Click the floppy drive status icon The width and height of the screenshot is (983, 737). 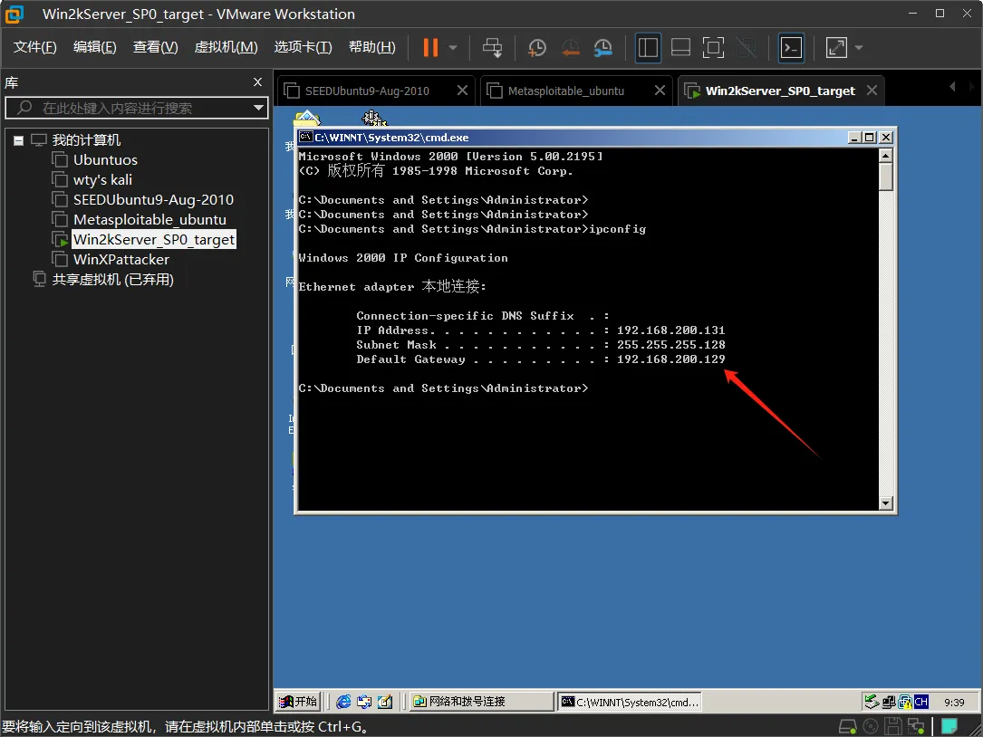coord(892,726)
